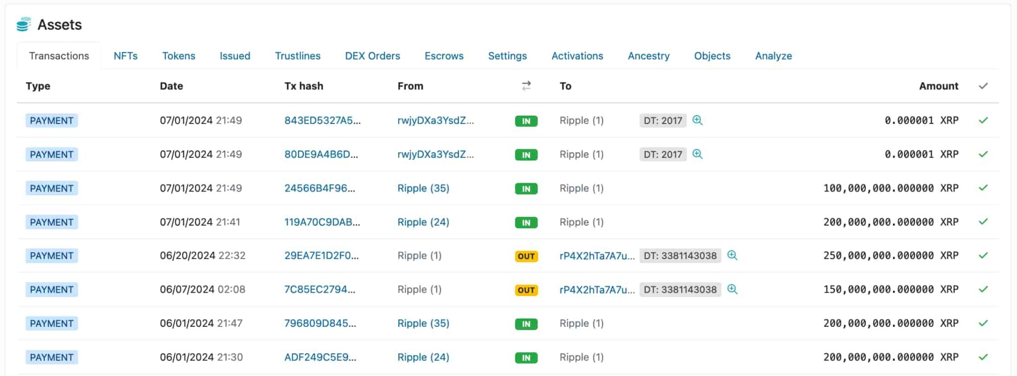Open the Analyze tab
The height and width of the screenshot is (376, 1017).
(773, 56)
